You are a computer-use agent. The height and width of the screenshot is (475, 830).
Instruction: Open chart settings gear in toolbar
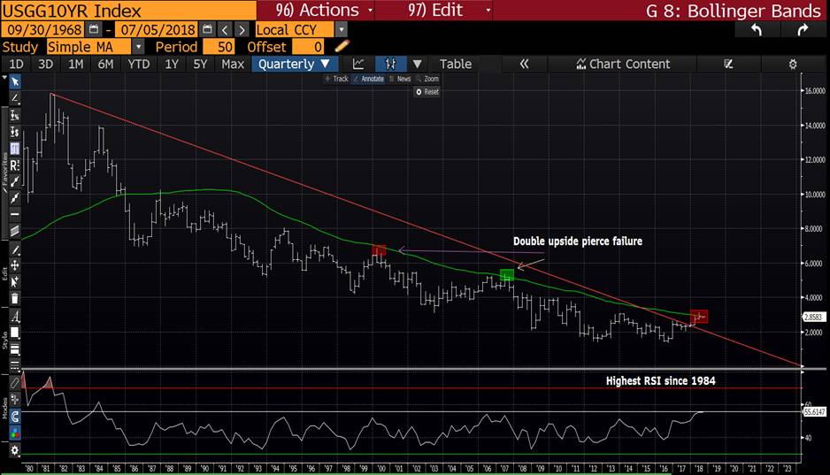point(793,64)
